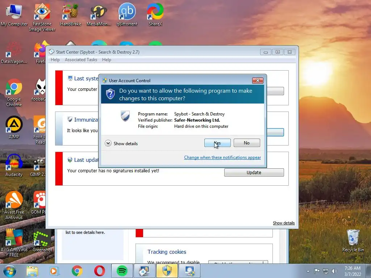
Task: Open AIMP desktop shortcut
Action: click(14, 128)
